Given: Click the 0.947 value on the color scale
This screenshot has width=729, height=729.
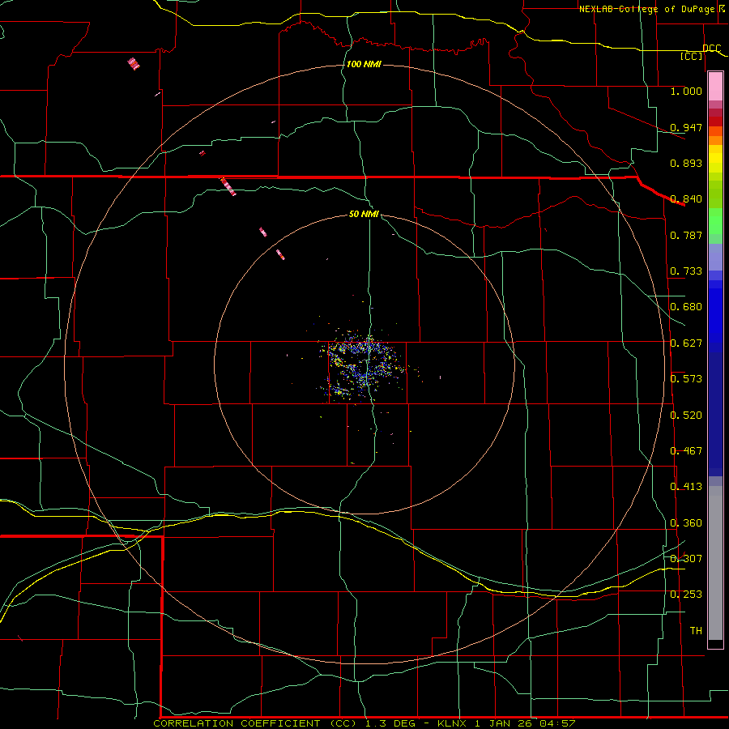Looking at the screenshot, I should (x=686, y=127).
